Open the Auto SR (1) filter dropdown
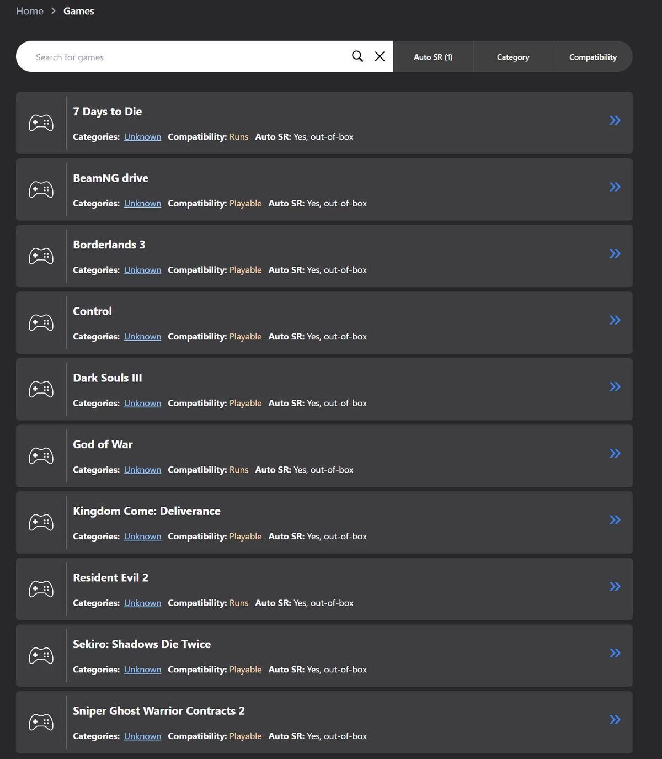Viewport: 662px width, 759px height. [x=433, y=56]
